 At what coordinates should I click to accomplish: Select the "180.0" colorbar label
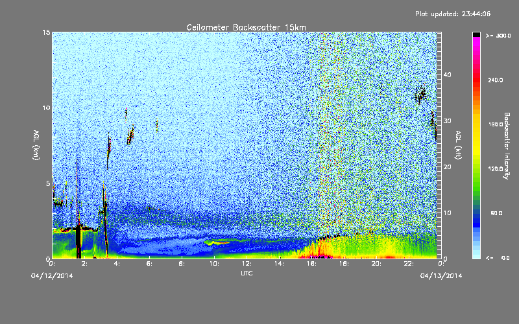[496, 124]
